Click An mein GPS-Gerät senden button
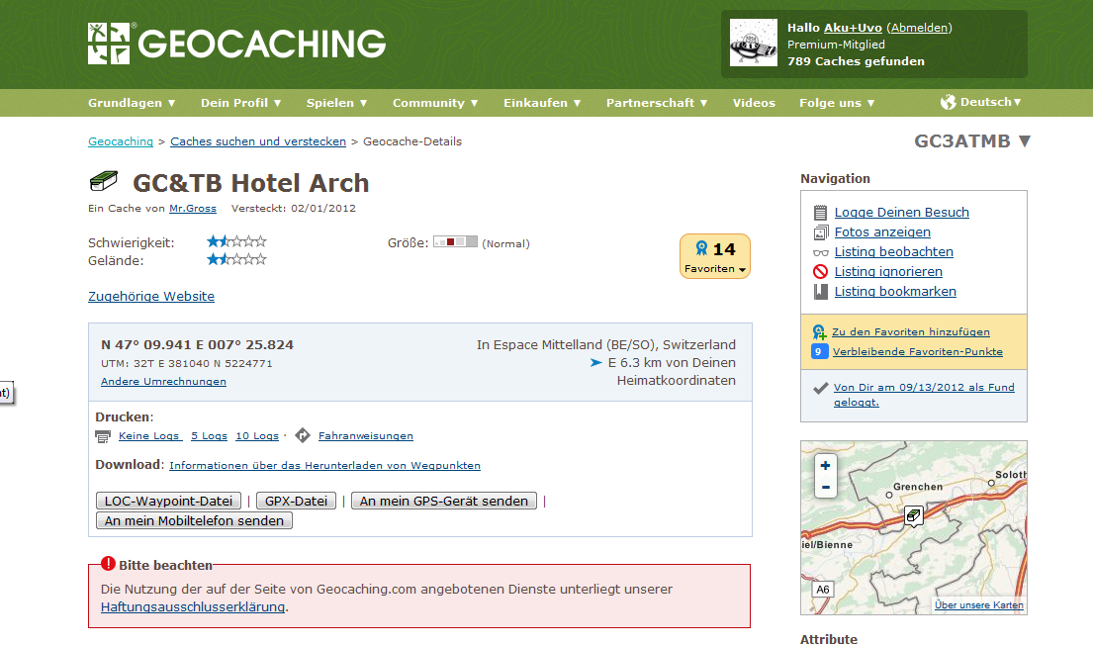 [444, 501]
